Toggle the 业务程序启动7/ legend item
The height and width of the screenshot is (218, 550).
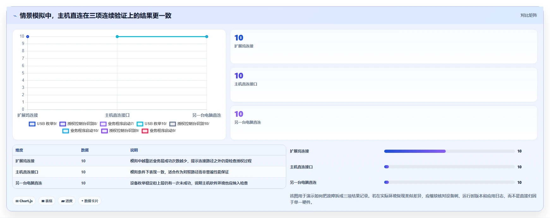[117, 124]
